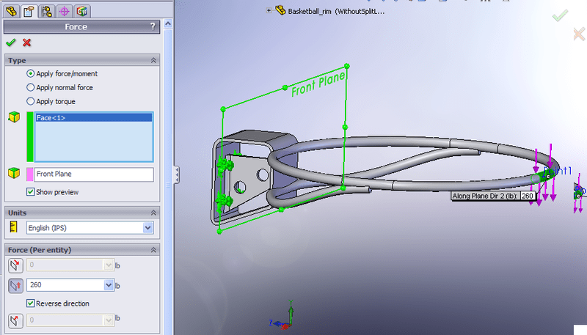Open Force panel help question mark
Viewport: 587px width, 335px height.
tap(153, 27)
